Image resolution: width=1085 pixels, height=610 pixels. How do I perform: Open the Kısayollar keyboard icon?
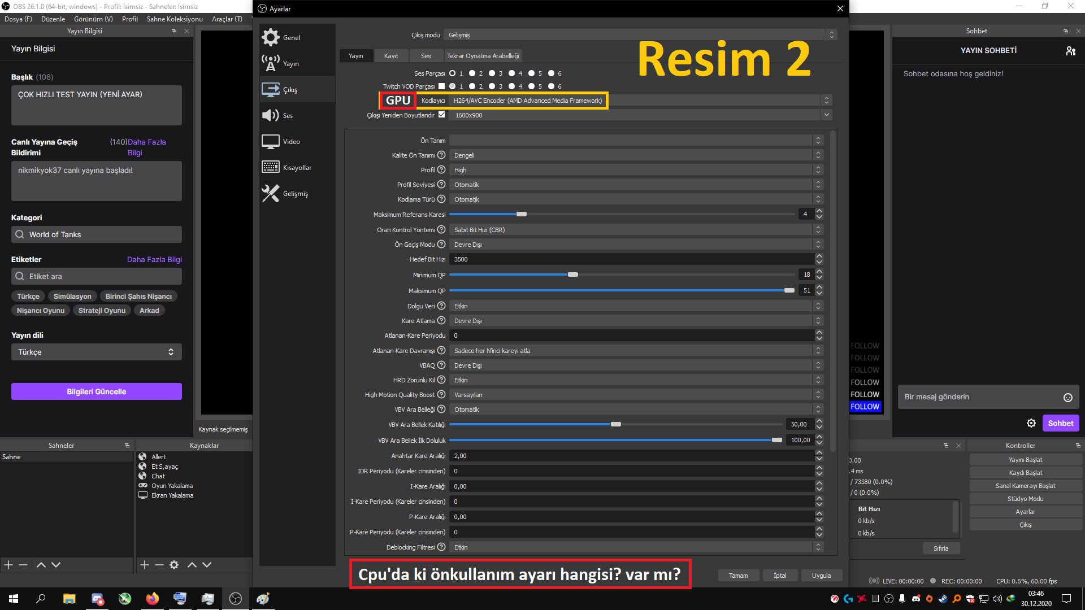coord(271,167)
